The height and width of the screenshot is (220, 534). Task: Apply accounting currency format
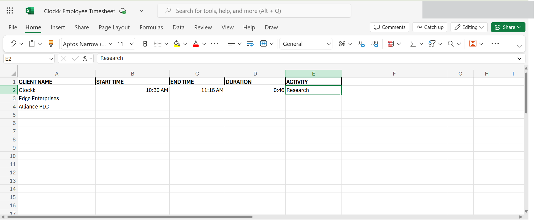coord(342,44)
